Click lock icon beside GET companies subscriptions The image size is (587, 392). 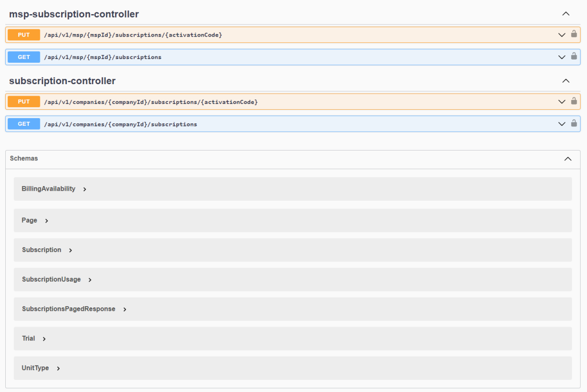[573, 124]
